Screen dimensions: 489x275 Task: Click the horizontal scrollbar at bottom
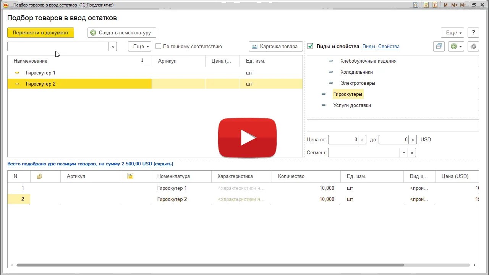pyautogui.click(x=210, y=265)
